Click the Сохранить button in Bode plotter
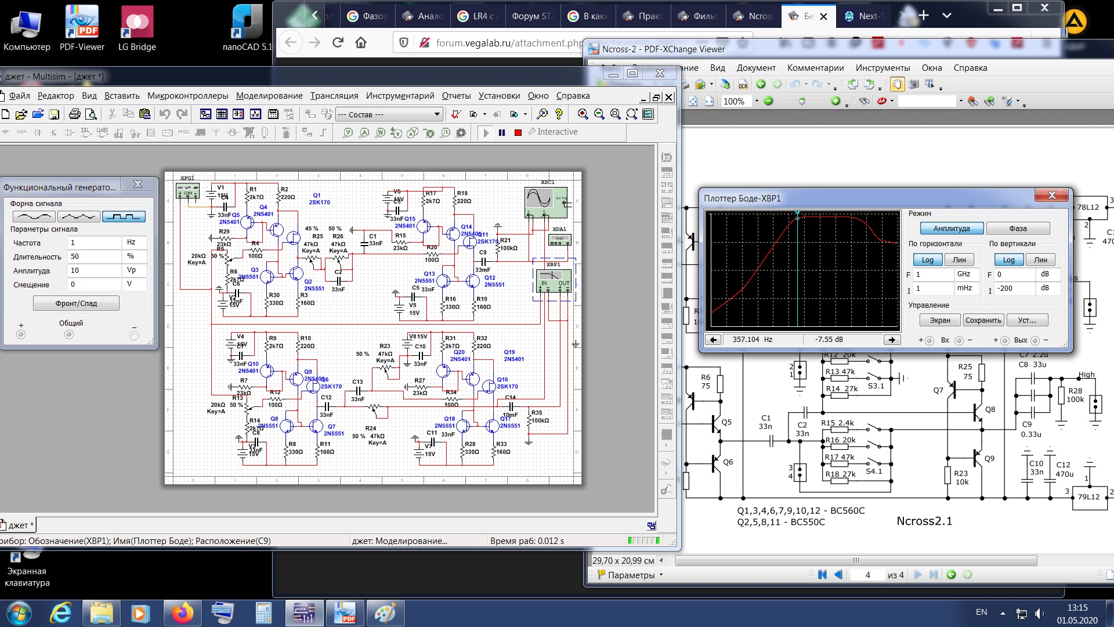This screenshot has width=1114, height=627. [983, 320]
